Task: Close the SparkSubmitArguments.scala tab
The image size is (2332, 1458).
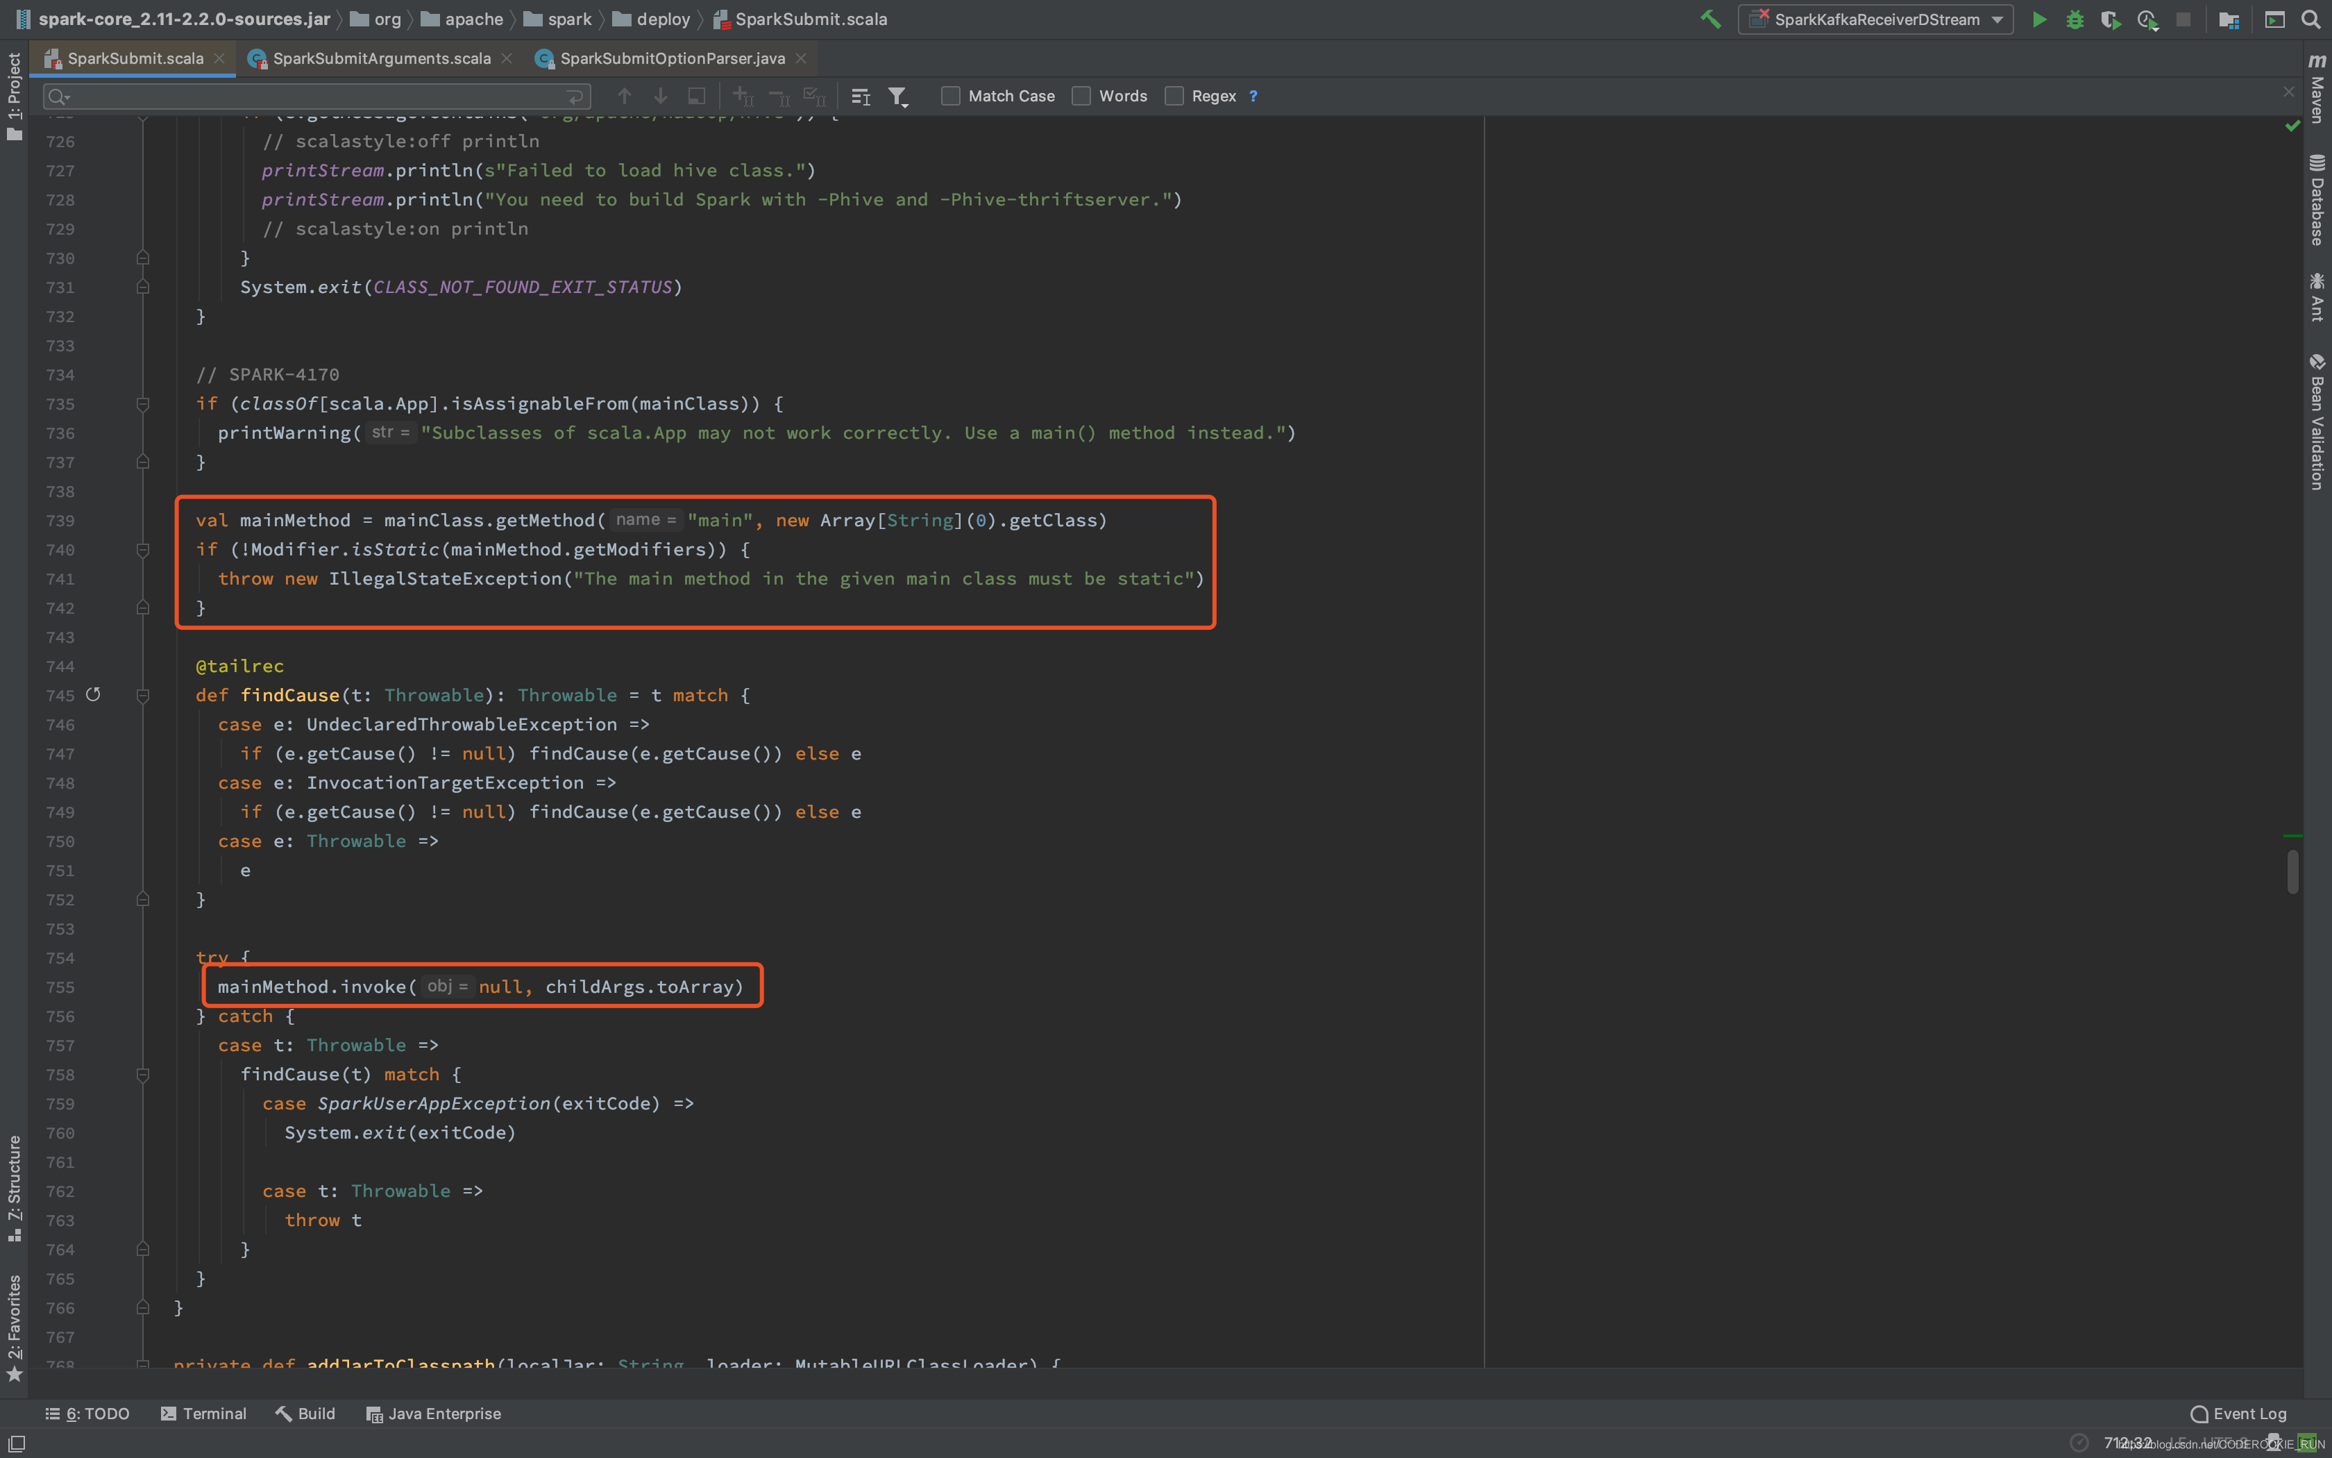Action: click(507, 59)
